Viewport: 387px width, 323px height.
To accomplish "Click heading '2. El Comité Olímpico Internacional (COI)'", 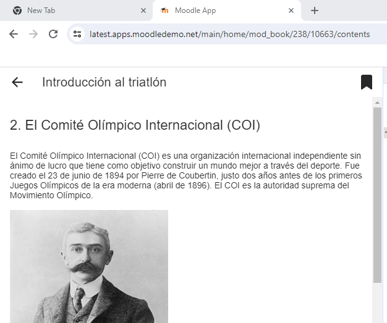I will pos(135,125).
